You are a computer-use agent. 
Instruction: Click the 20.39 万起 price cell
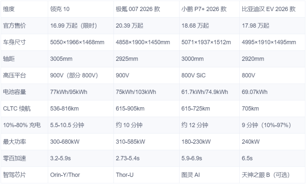(146, 25)
